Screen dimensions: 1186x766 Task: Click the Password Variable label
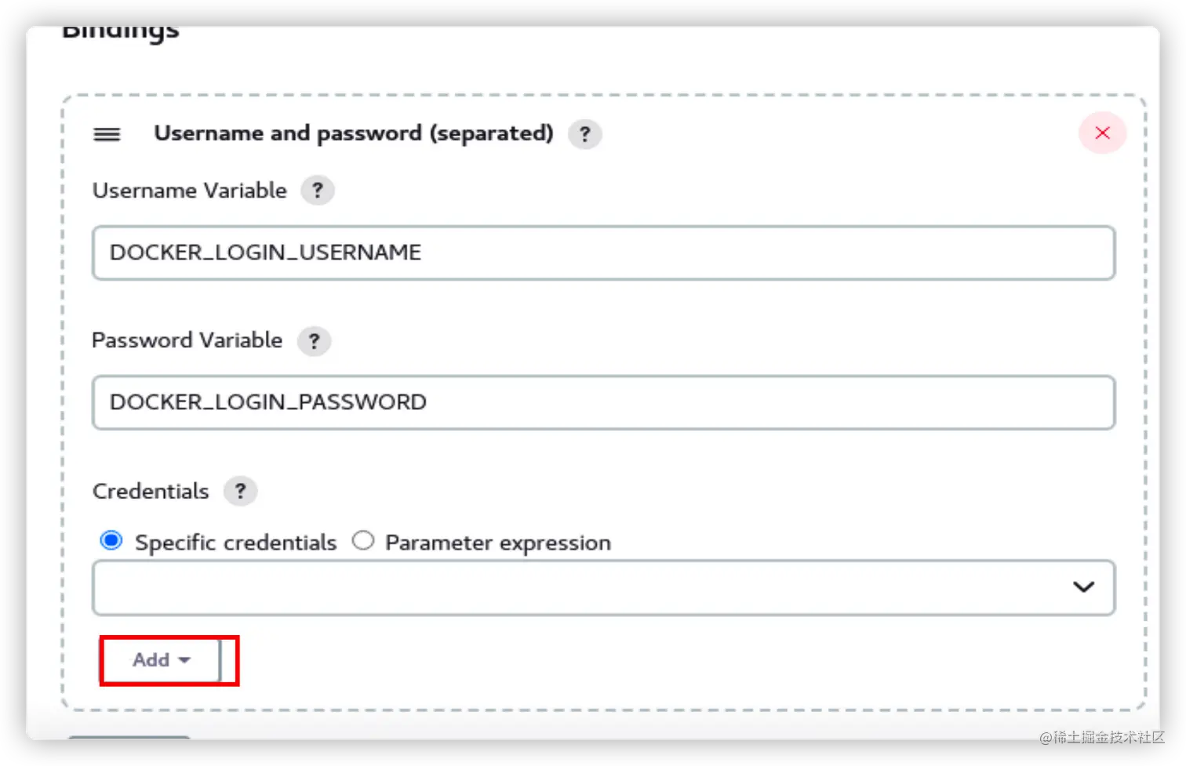(187, 340)
